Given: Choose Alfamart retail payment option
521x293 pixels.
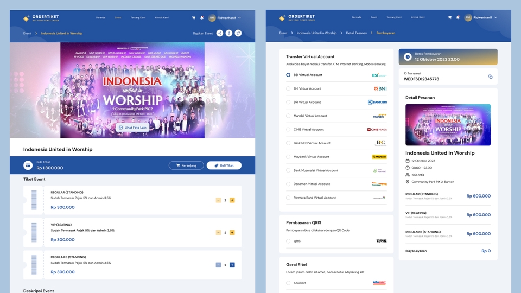Looking at the screenshot, I should coord(288,283).
